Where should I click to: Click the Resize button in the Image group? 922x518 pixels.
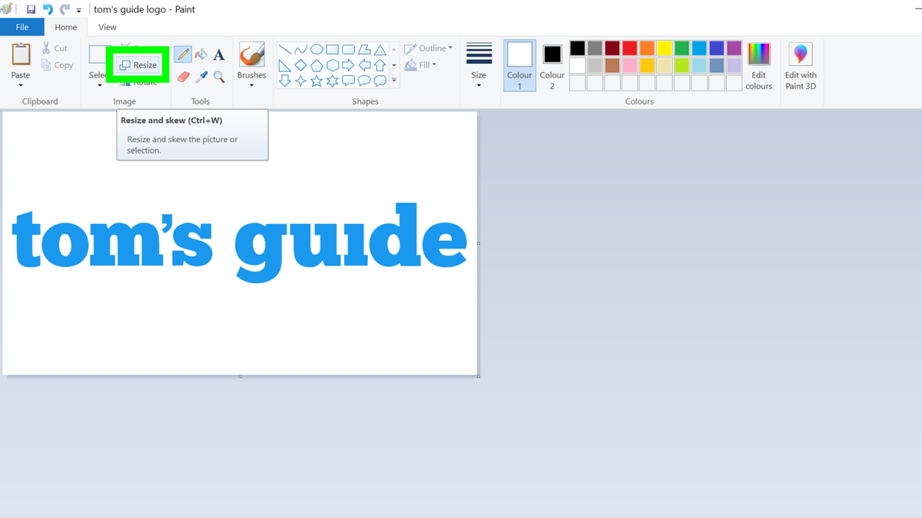(x=139, y=64)
